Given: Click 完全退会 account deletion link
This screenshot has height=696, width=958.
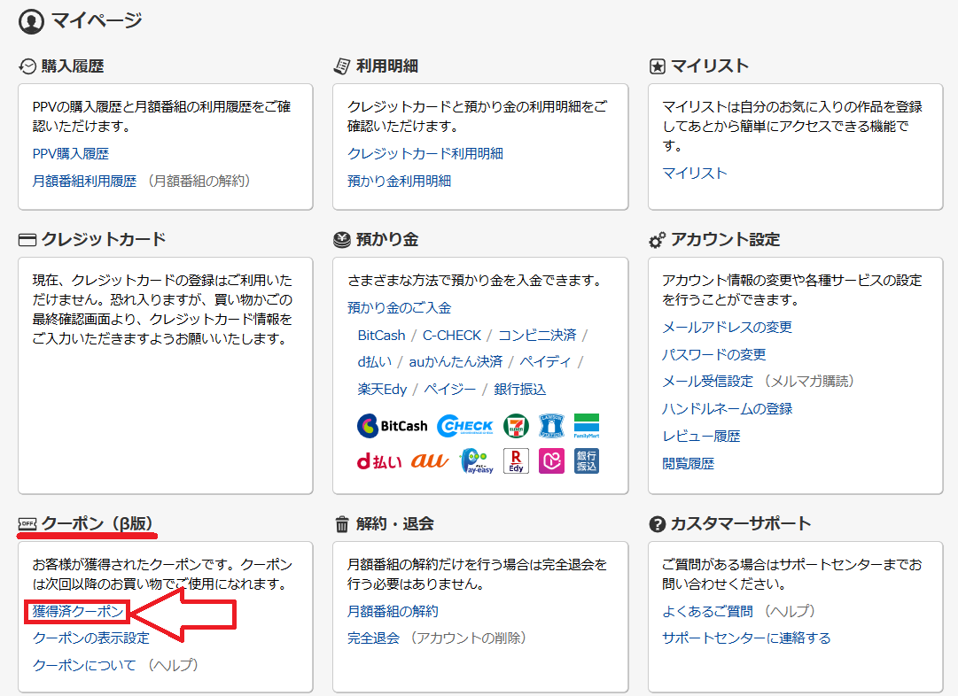Looking at the screenshot, I should pyautogui.click(x=374, y=638).
